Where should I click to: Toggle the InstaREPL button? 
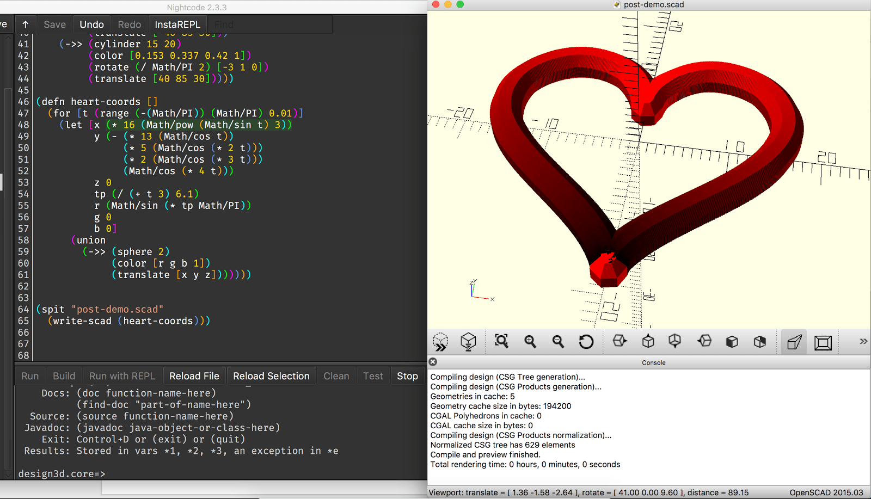pos(177,24)
